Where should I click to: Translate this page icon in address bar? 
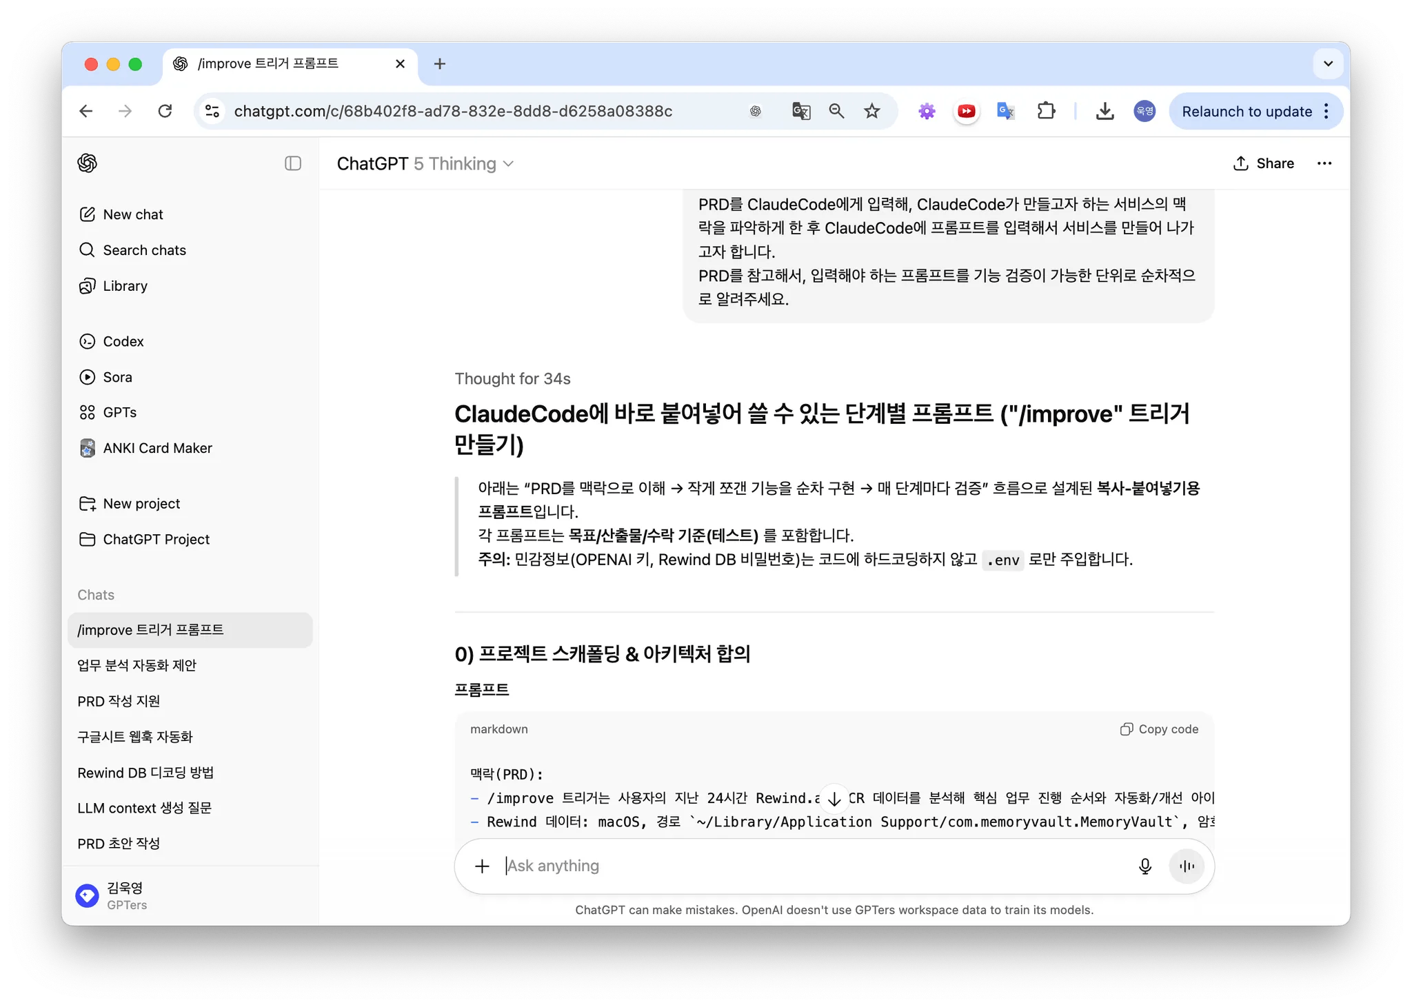point(801,111)
